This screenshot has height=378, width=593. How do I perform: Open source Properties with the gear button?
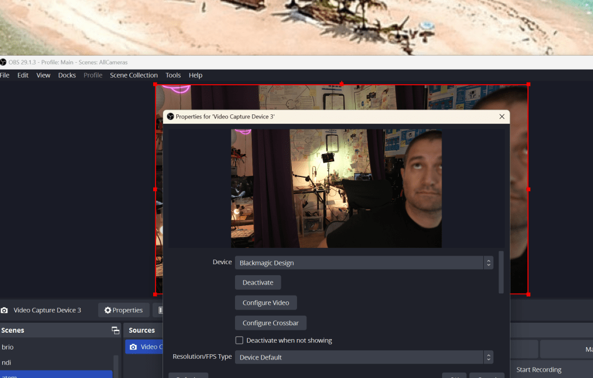(x=124, y=310)
